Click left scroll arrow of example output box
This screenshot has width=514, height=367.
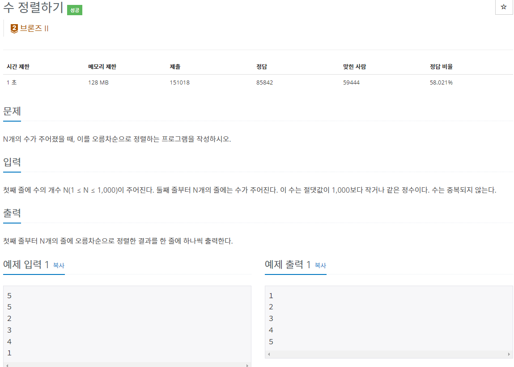pyautogui.click(x=269, y=354)
